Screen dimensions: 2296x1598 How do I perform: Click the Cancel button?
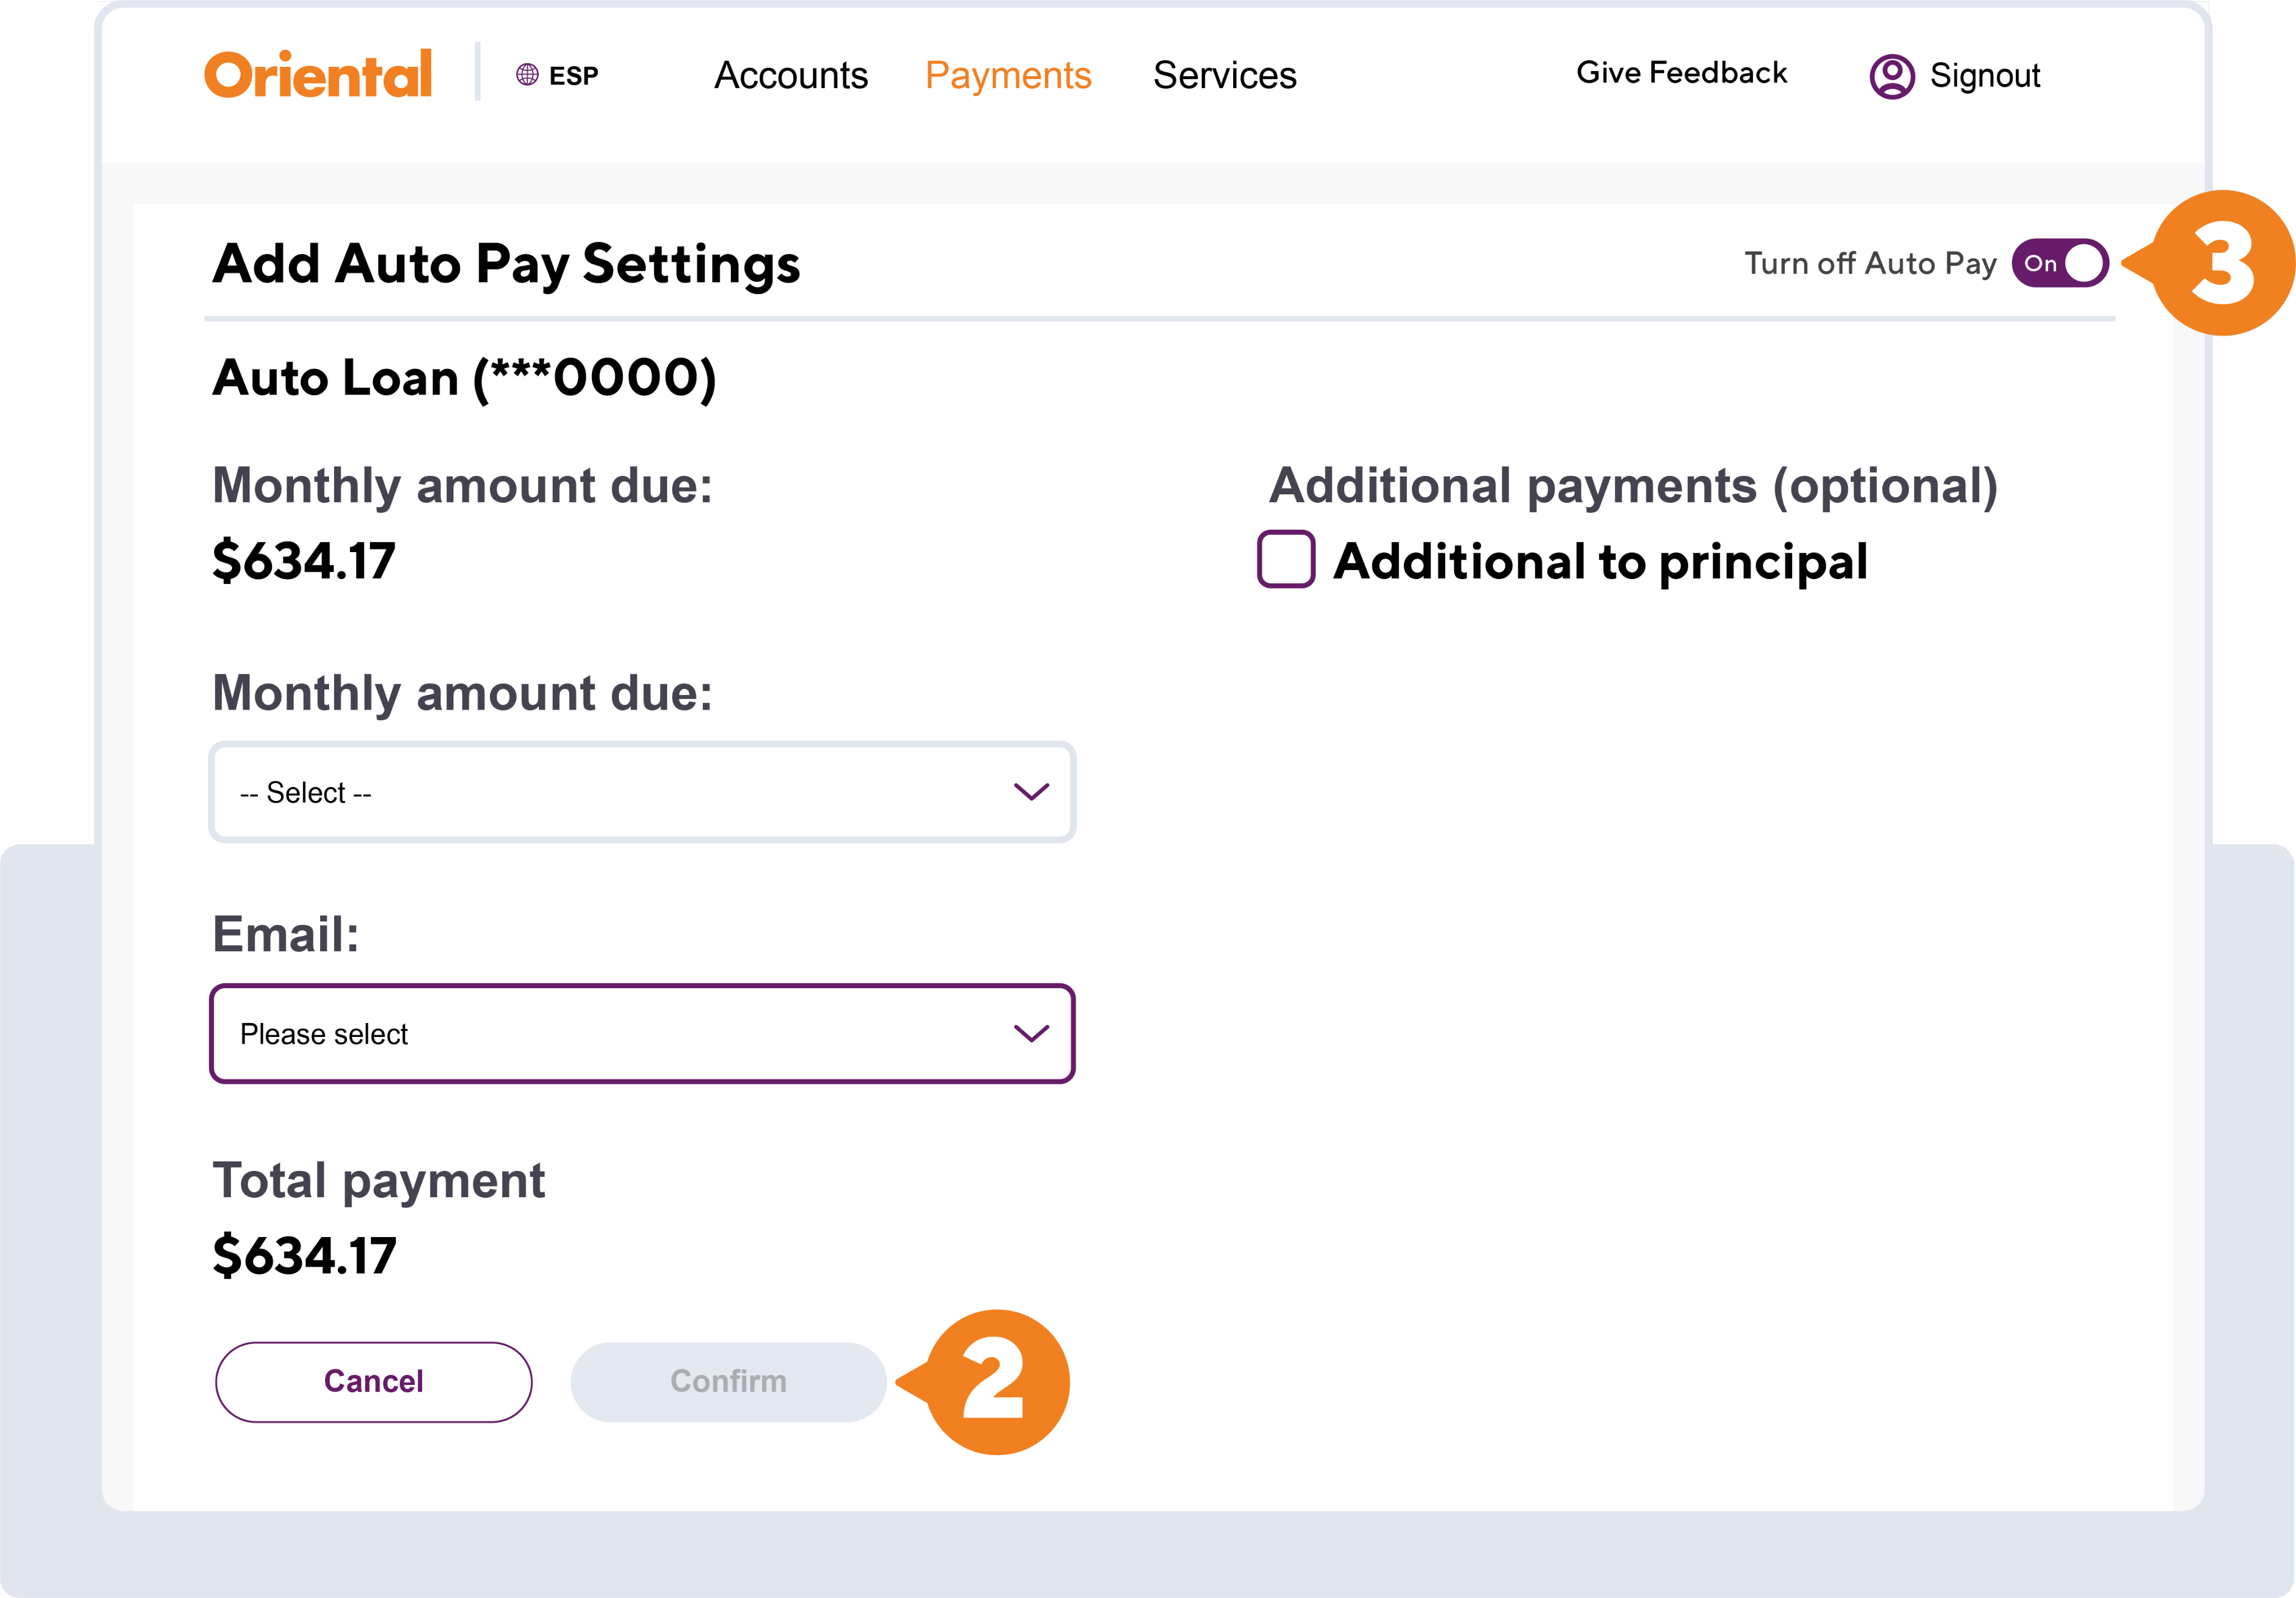tap(374, 1382)
